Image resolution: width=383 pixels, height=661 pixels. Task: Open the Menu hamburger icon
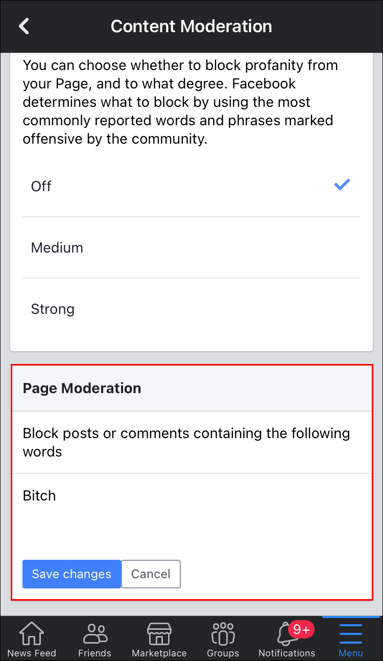(x=351, y=633)
